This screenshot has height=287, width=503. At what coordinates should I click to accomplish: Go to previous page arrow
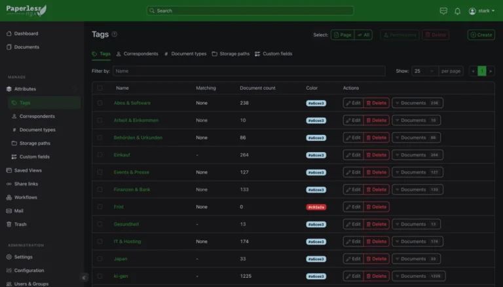(473, 71)
